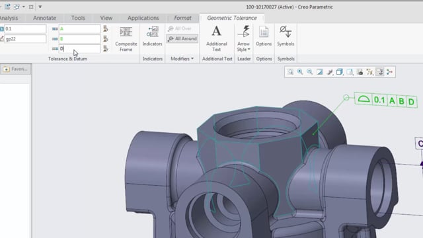423x238 pixels.
Task: Select datum reference picker for primary datum A
Action: click(106, 28)
